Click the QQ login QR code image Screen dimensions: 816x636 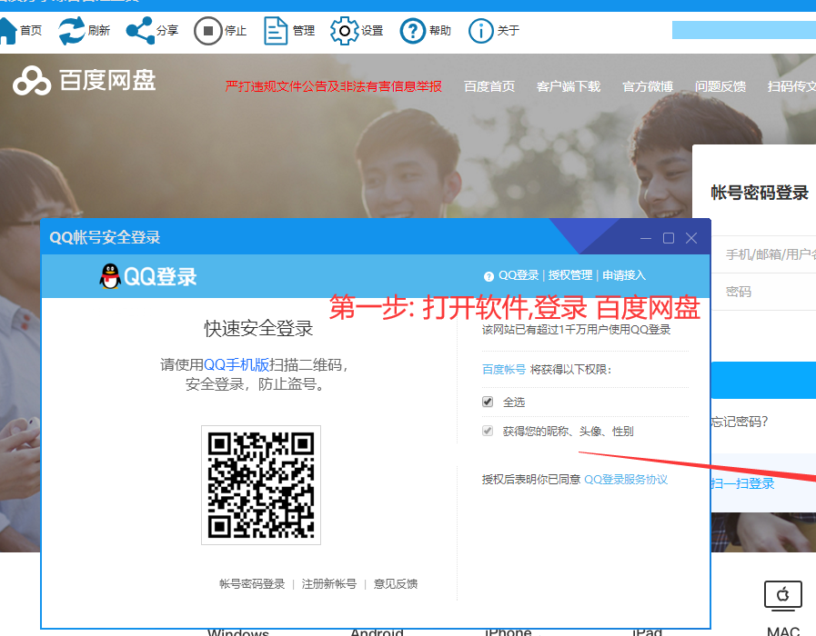pyautogui.click(x=261, y=485)
